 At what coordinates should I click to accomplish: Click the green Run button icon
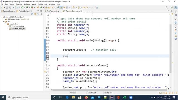click(x=22, y=7)
